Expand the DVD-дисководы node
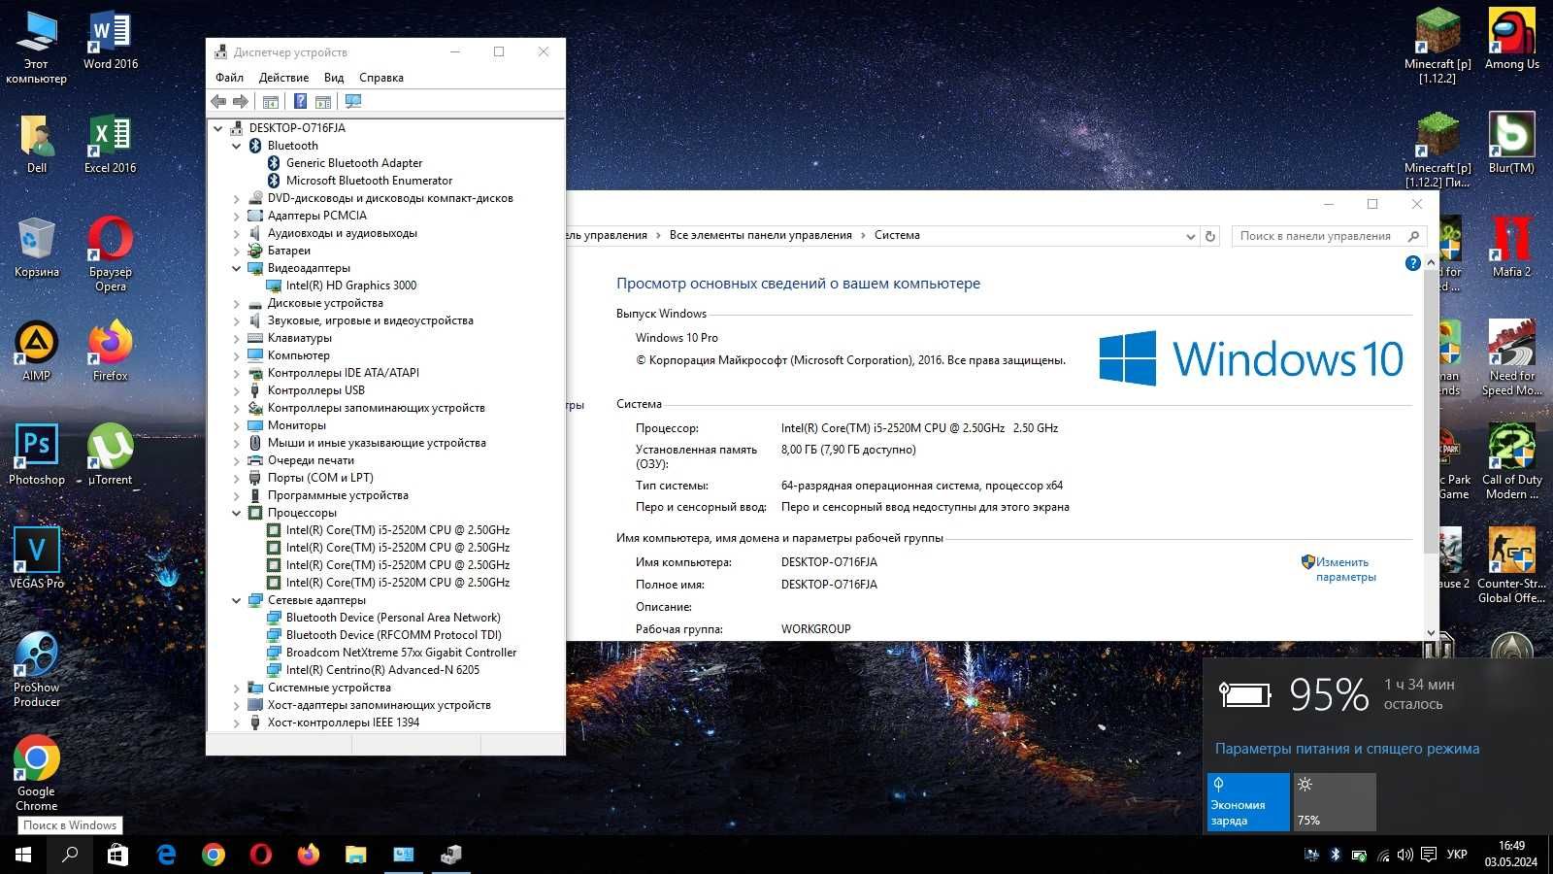The image size is (1553, 874). [237, 198]
